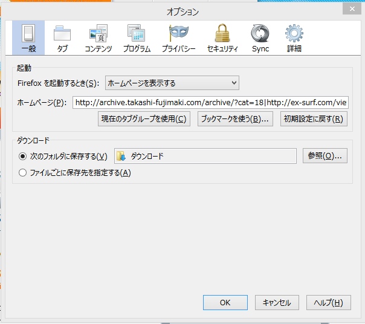
Task: Open ヘルプ help button
Action: 329,303
